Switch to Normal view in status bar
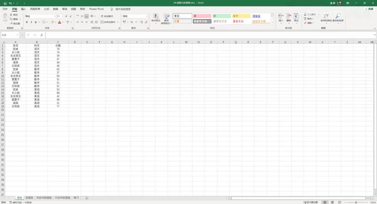The height and width of the screenshot is (204, 377). point(325,202)
